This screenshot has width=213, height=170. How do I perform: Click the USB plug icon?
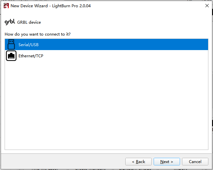pos(11,44)
